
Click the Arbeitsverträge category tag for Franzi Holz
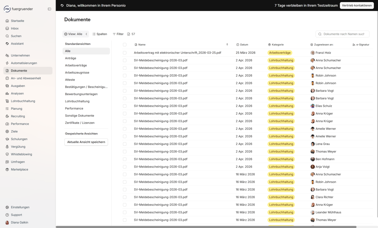pos(280,53)
